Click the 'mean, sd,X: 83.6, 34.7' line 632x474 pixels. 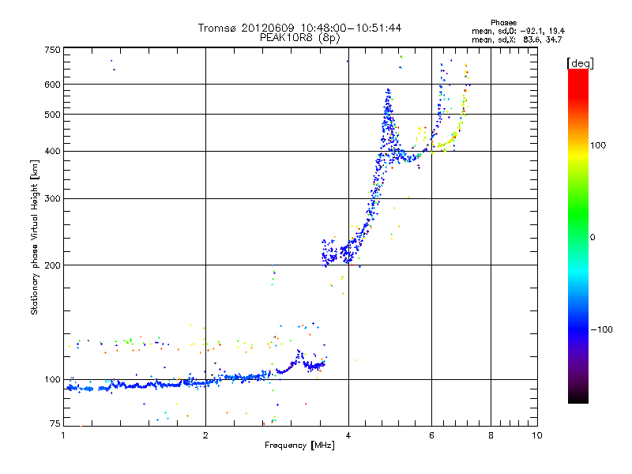[x=517, y=39]
